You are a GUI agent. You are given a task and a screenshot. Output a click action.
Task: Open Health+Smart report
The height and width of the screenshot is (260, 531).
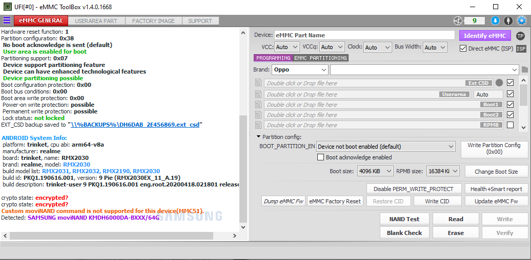tap(496, 189)
